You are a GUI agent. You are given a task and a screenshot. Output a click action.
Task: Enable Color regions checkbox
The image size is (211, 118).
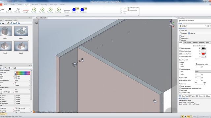tap(180, 38)
